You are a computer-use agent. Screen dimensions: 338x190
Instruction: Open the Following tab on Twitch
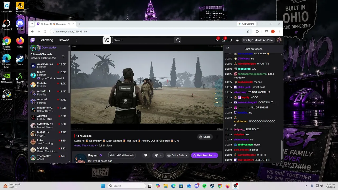pyautogui.click(x=46, y=40)
